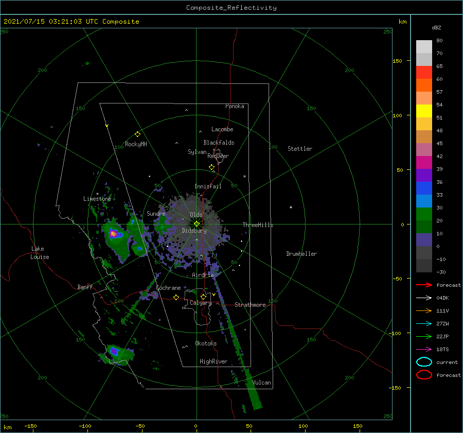Click the Stettler label
Viewport: 463px width, 433px height.
(300, 149)
